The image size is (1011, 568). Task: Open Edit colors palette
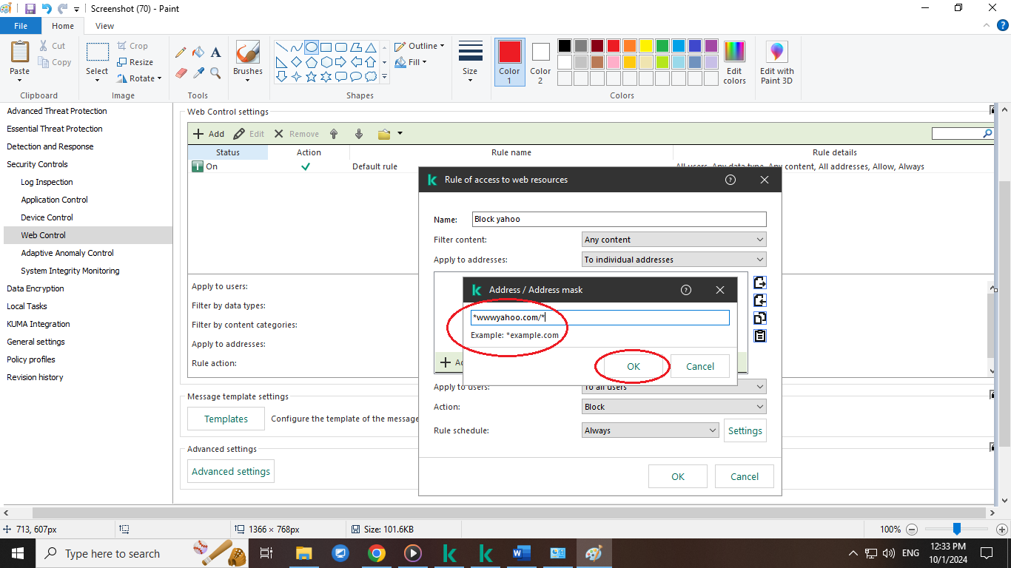(x=734, y=64)
